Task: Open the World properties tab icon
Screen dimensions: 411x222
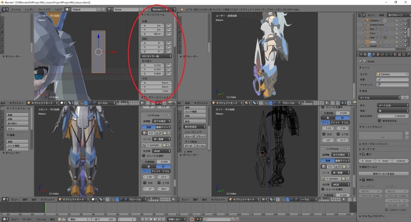Action: [374, 54]
